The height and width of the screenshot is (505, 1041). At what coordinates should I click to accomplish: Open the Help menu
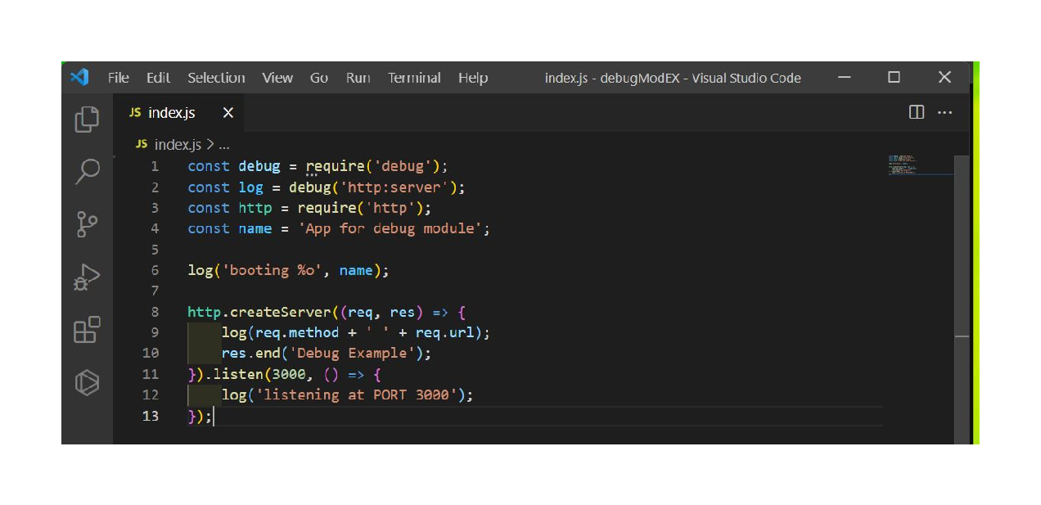(x=473, y=78)
